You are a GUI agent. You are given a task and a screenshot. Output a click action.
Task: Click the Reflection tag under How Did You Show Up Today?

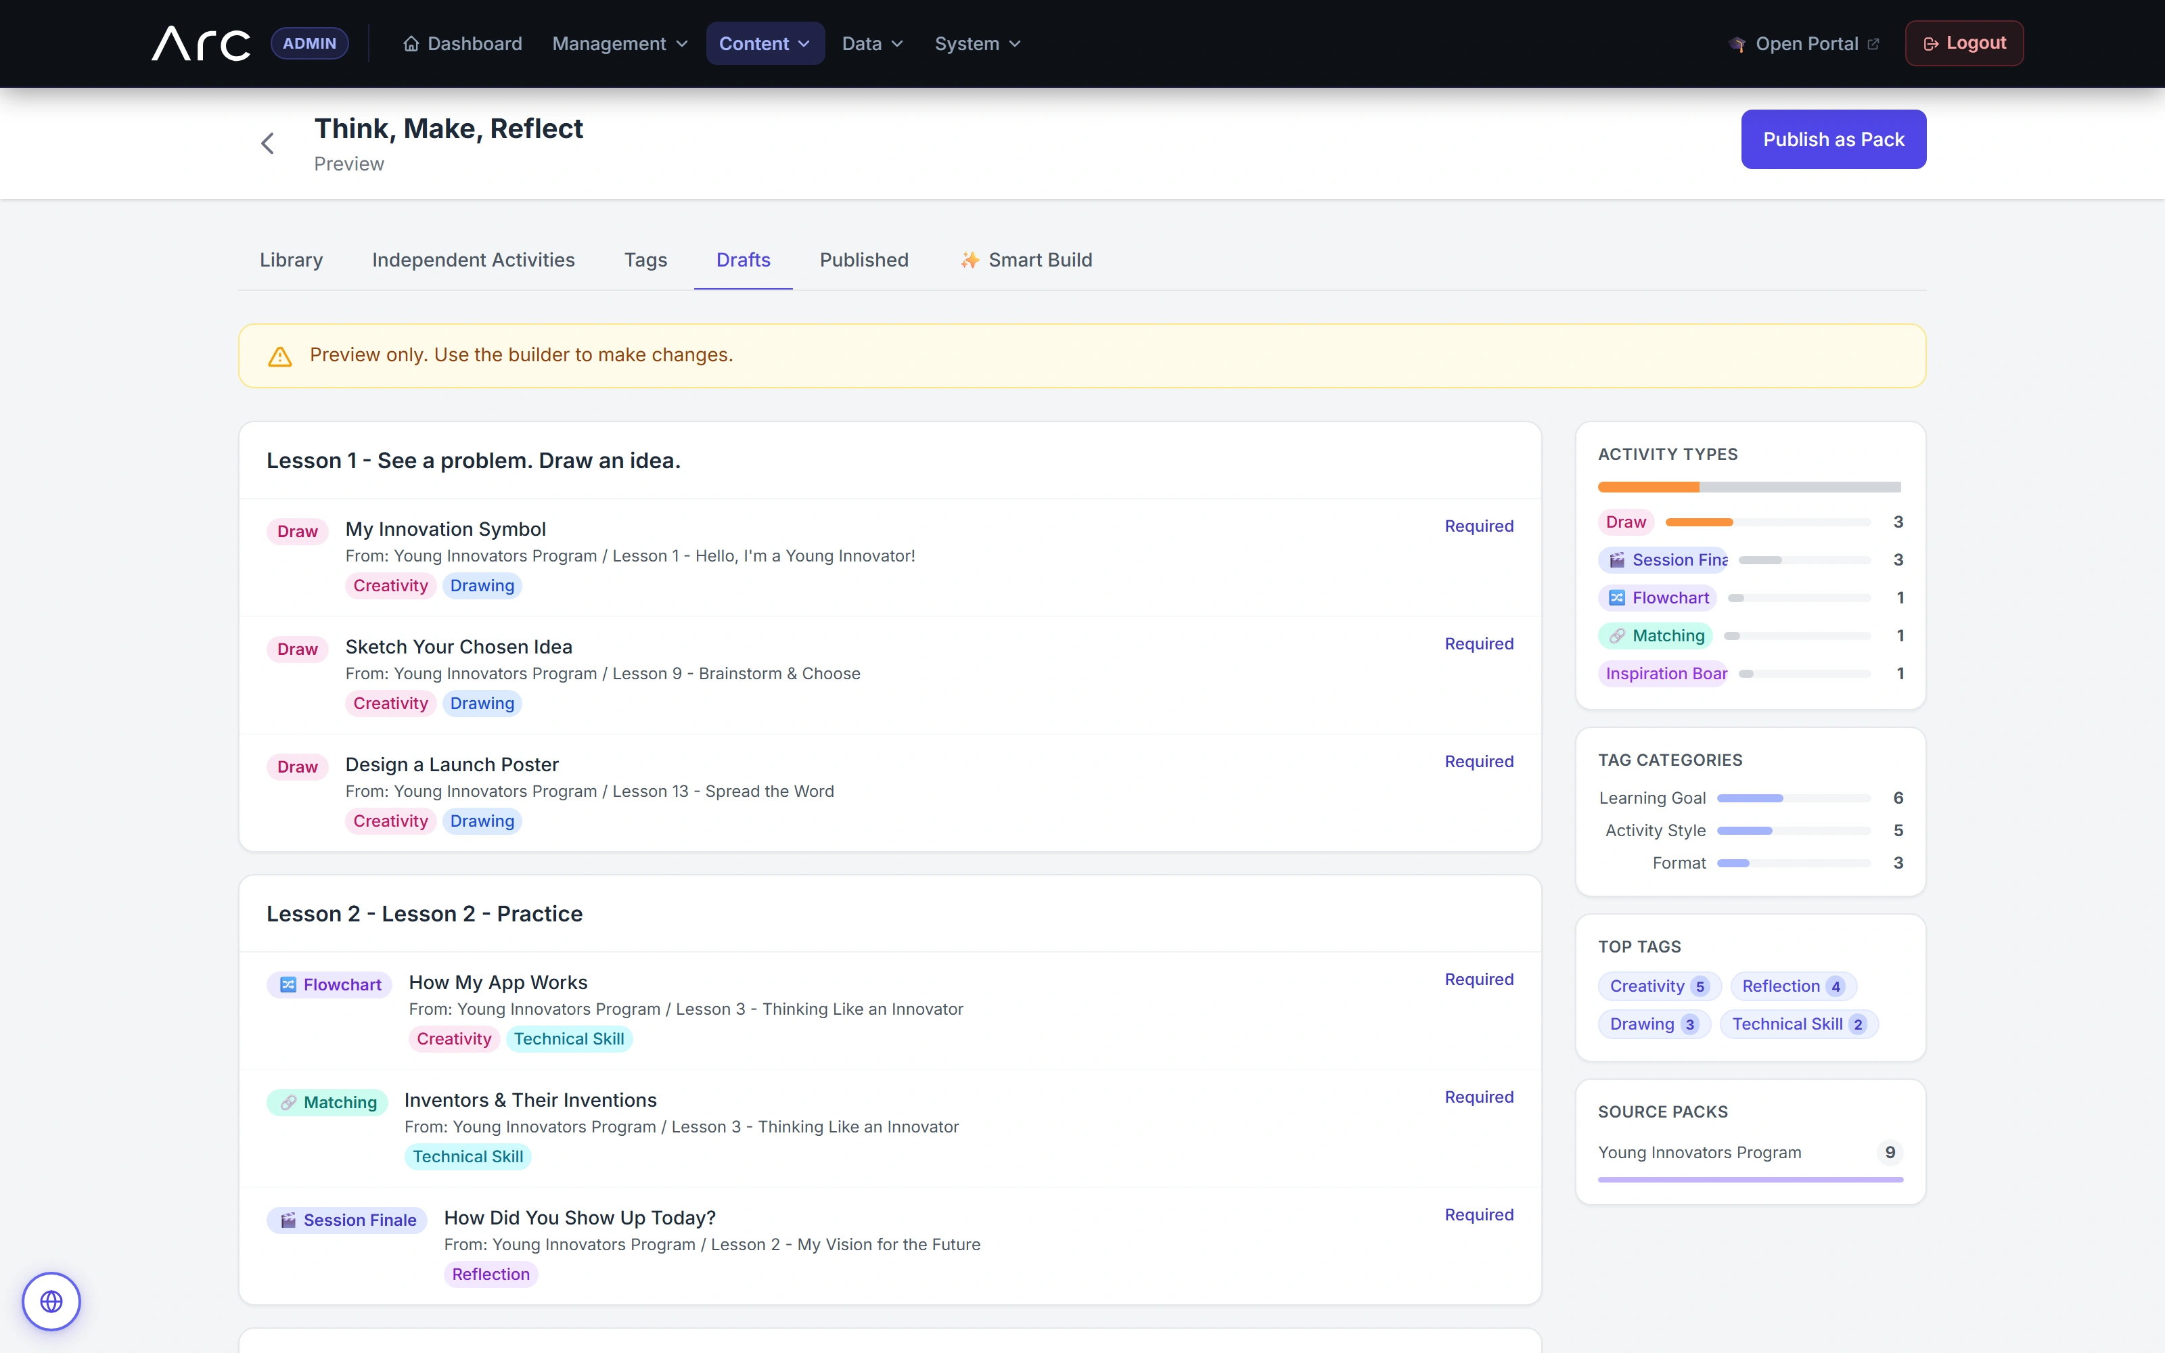pos(491,1275)
